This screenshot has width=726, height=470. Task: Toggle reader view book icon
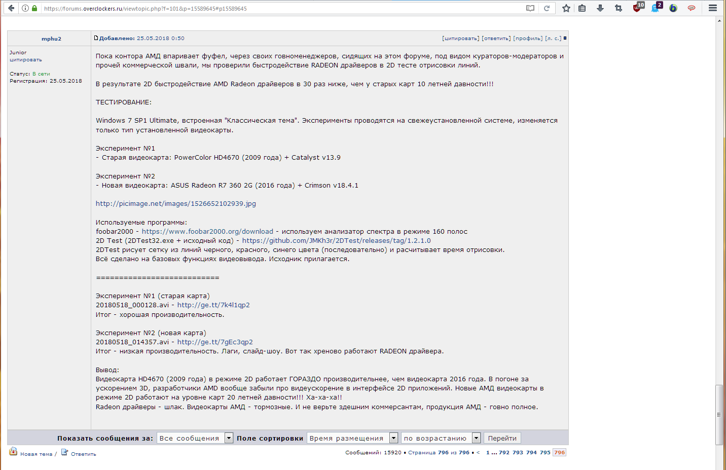pyautogui.click(x=530, y=8)
